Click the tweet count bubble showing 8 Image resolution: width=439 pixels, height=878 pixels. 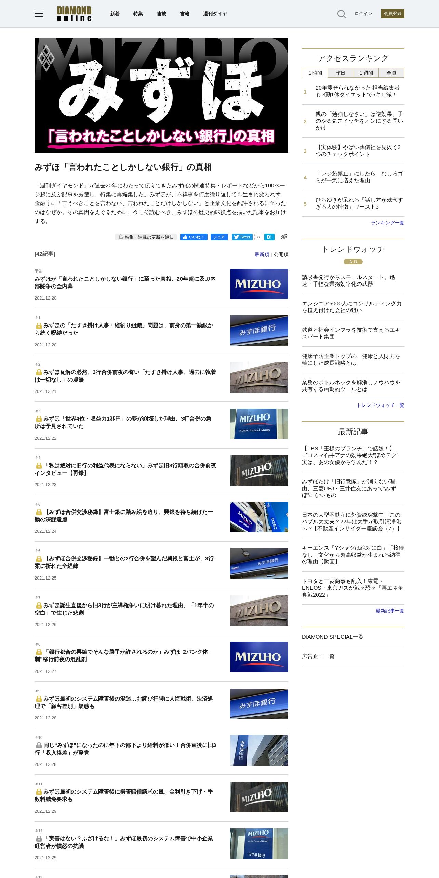tap(258, 237)
